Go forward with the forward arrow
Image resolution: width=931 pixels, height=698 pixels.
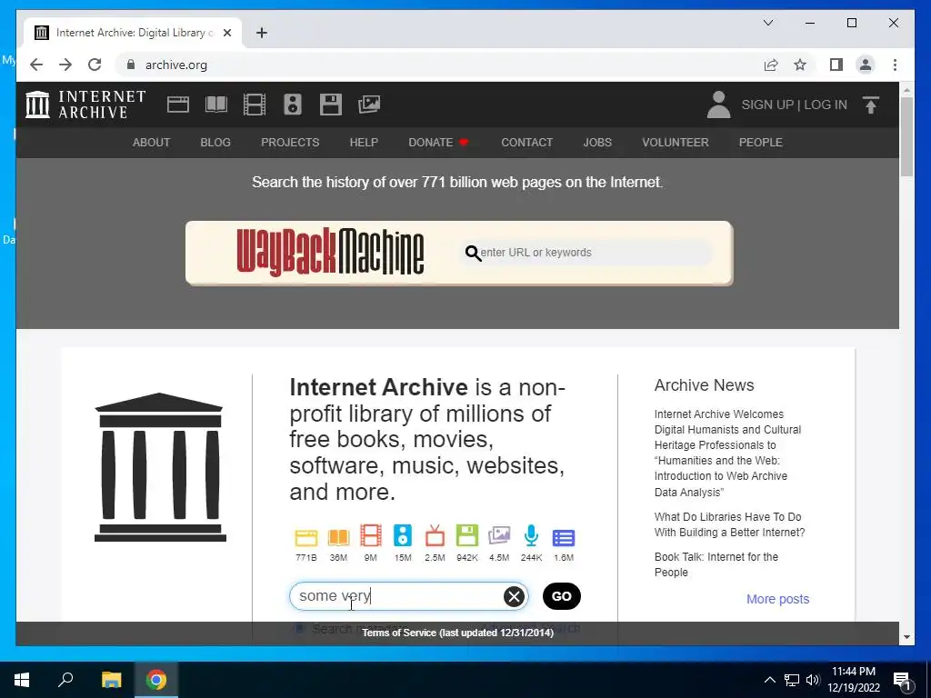click(65, 65)
